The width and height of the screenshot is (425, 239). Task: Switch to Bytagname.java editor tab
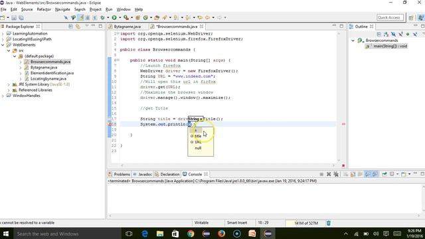tap(127, 27)
